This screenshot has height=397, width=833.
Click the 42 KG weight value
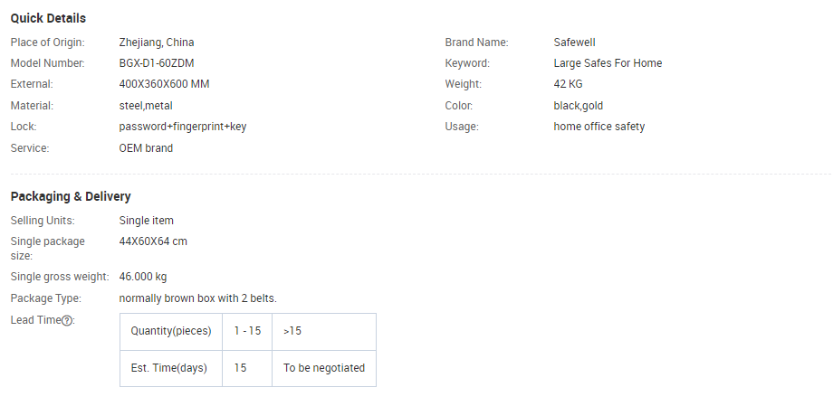tap(568, 84)
